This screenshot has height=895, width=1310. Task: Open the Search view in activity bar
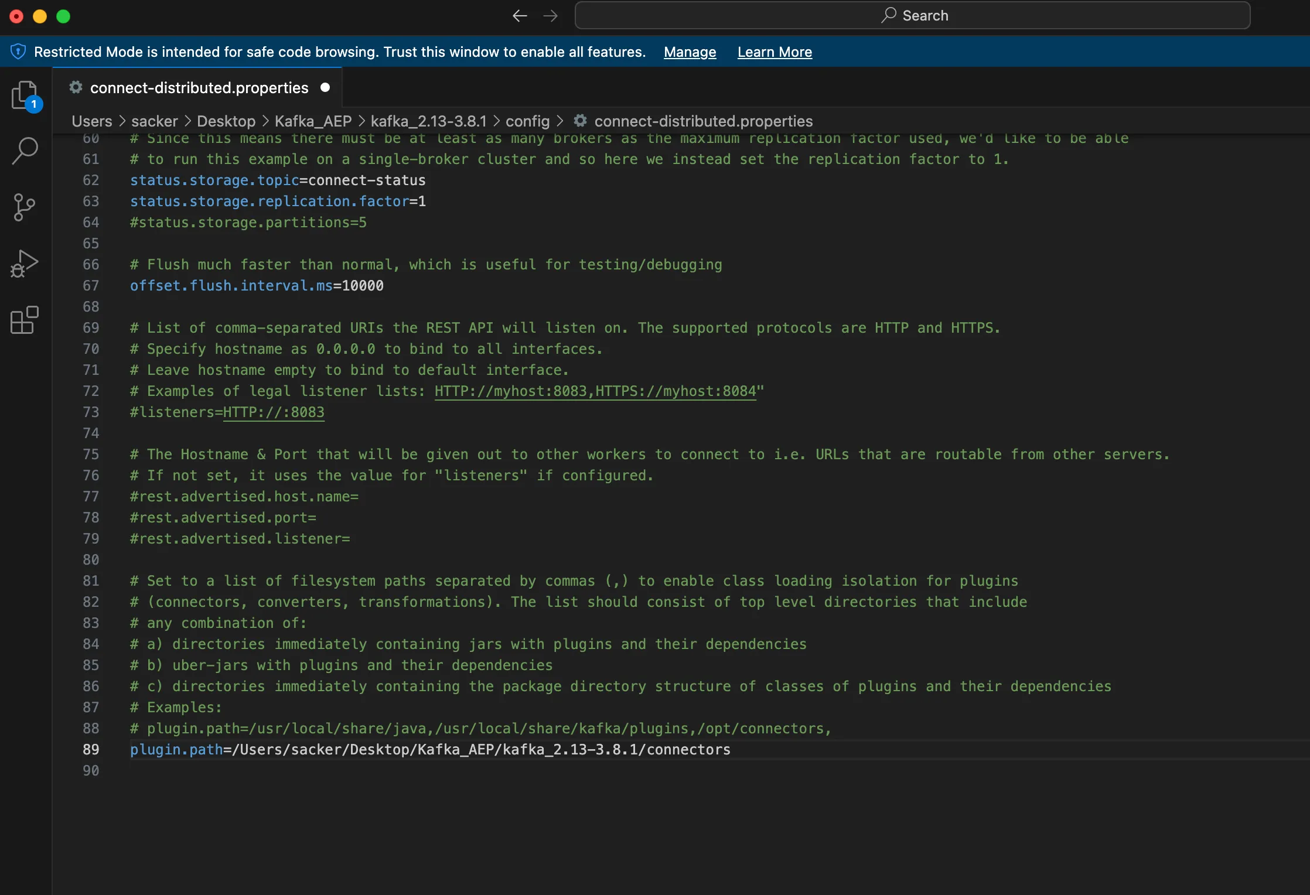click(x=25, y=151)
